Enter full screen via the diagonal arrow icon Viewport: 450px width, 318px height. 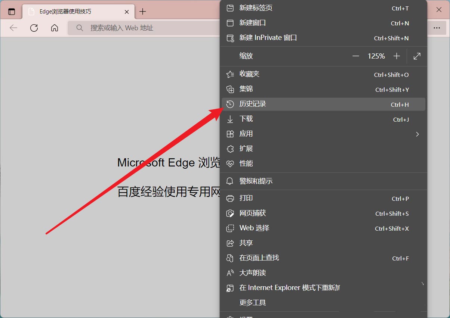tap(417, 56)
